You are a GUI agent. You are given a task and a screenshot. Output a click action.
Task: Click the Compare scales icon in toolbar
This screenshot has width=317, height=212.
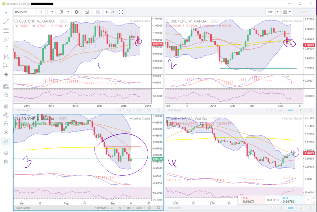coord(98,12)
